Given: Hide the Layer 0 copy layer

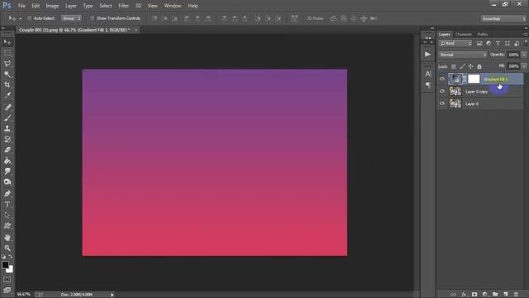Looking at the screenshot, I should point(442,91).
